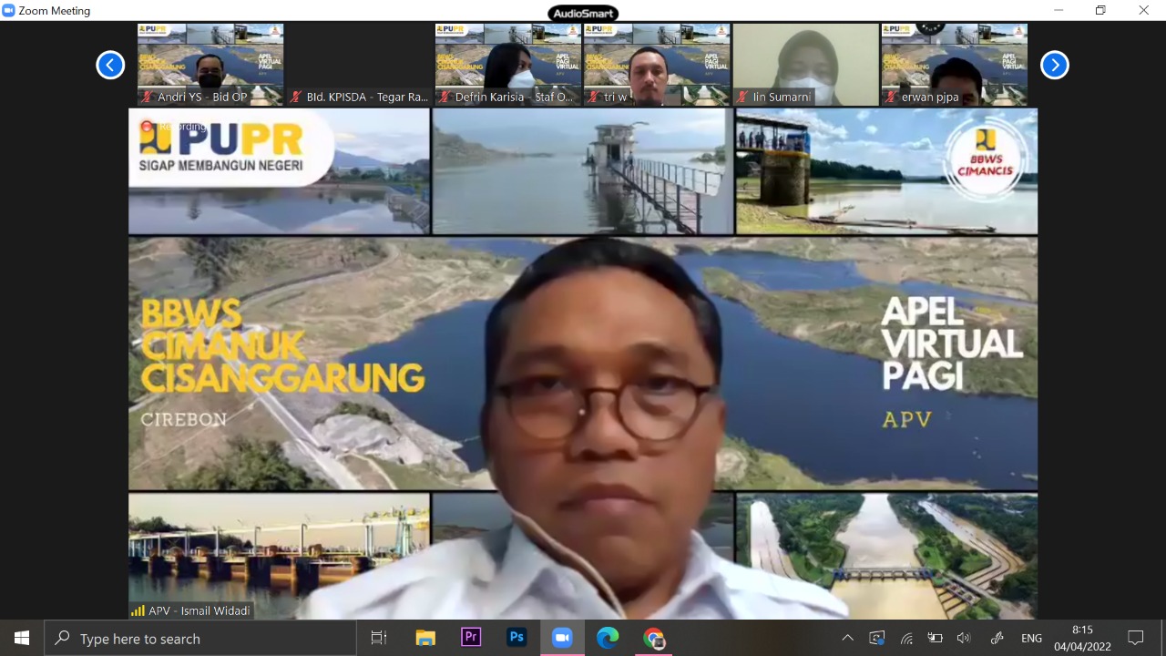The width and height of the screenshot is (1166, 656).
Task: Click the ENG language indicator
Action: click(x=1031, y=639)
